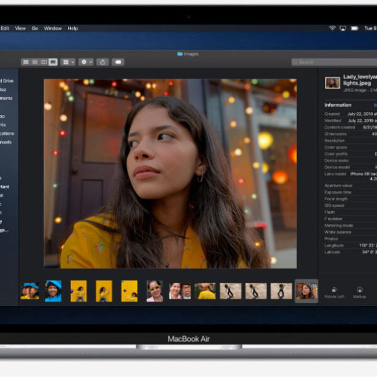This screenshot has height=377, width=377.
Task: Switch Finder to icon view
Action: pyautogui.click(x=26, y=62)
